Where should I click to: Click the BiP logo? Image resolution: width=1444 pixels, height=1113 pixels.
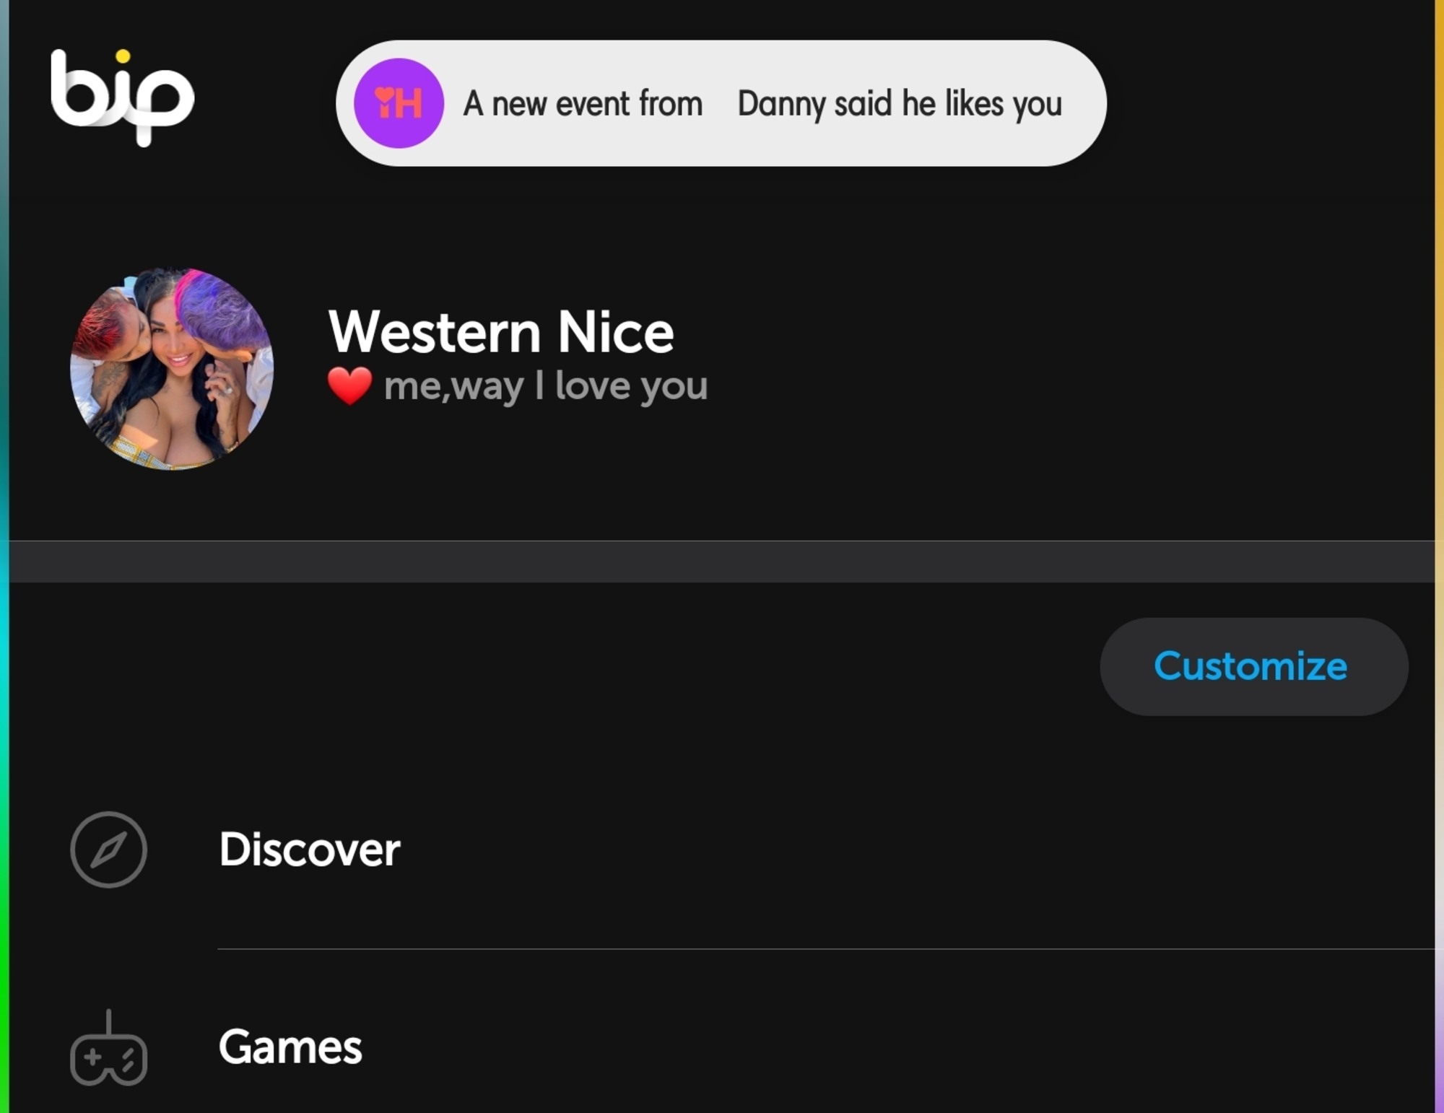pyautogui.click(x=122, y=97)
